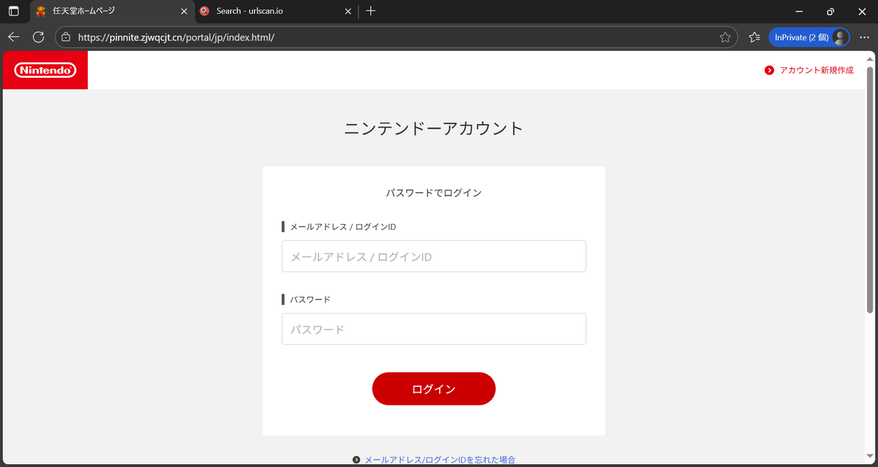Viewport: 878px width, 467px height.
Task: Close the Search - urlscan.io tab
Action: 348,11
